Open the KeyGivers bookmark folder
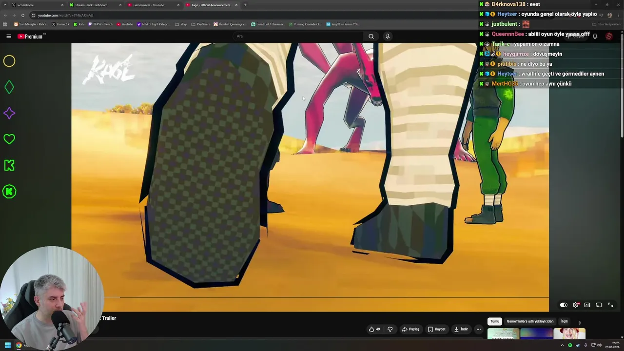Viewport: 624px width, 351px height. (x=200, y=24)
